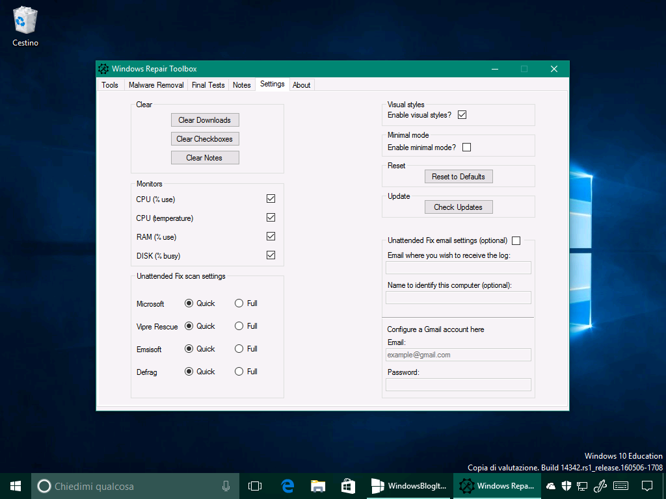This screenshot has height=499, width=666.
Task: Click the computer name identifier field
Action: (x=459, y=298)
